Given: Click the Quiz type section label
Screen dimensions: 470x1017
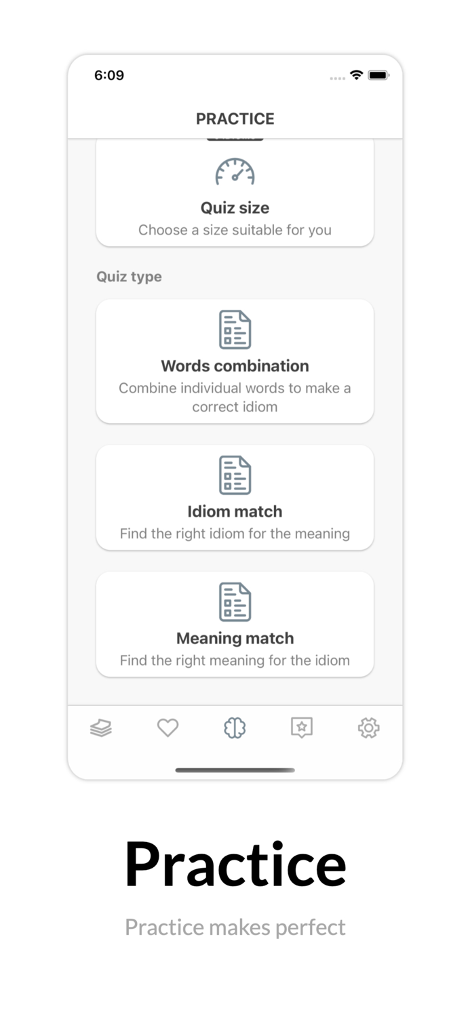Looking at the screenshot, I should [x=129, y=277].
